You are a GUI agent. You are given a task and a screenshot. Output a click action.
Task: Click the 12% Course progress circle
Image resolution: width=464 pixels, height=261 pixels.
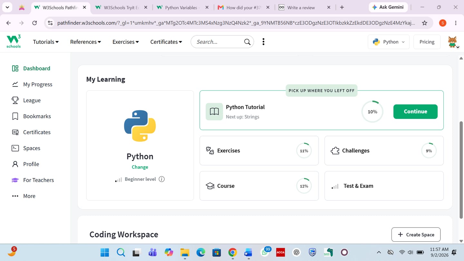[304, 186]
